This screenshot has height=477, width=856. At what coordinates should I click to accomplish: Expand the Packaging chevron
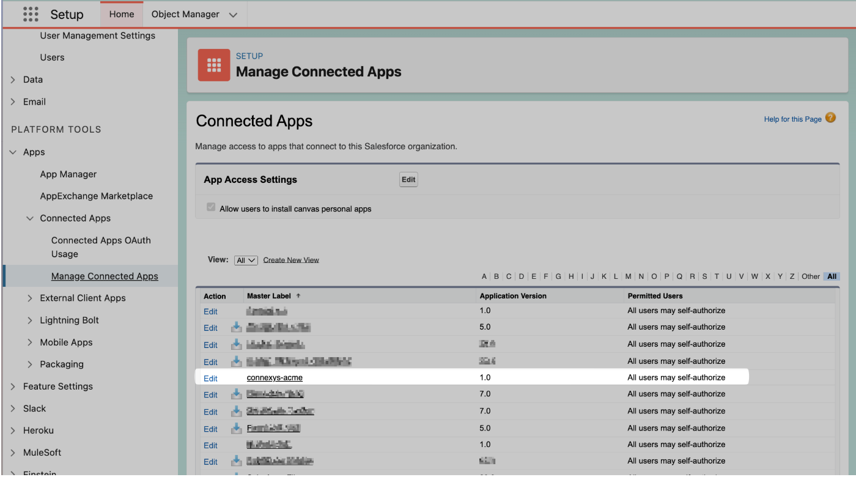(x=30, y=364)
